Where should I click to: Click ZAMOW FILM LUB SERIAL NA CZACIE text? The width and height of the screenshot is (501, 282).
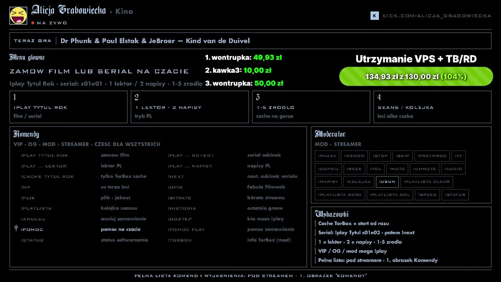[99, 71]
